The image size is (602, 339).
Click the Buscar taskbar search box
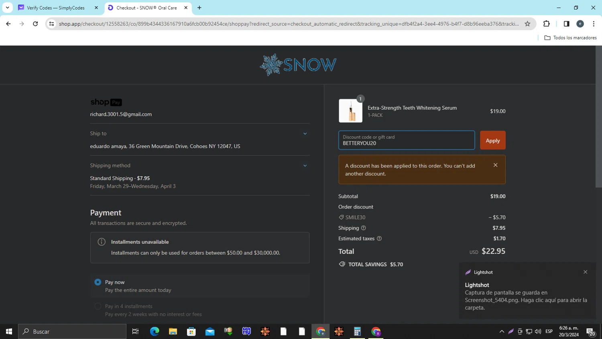pyautogui.click(x=72, y=331)
